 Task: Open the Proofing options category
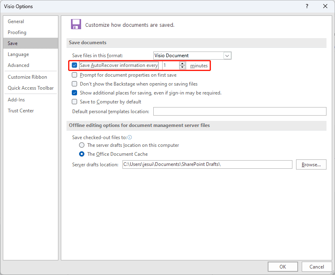tap(17, 32)
